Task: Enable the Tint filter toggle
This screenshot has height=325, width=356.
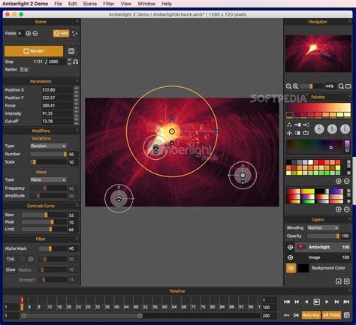Action: pyautogui.click(x=11, y=259)
